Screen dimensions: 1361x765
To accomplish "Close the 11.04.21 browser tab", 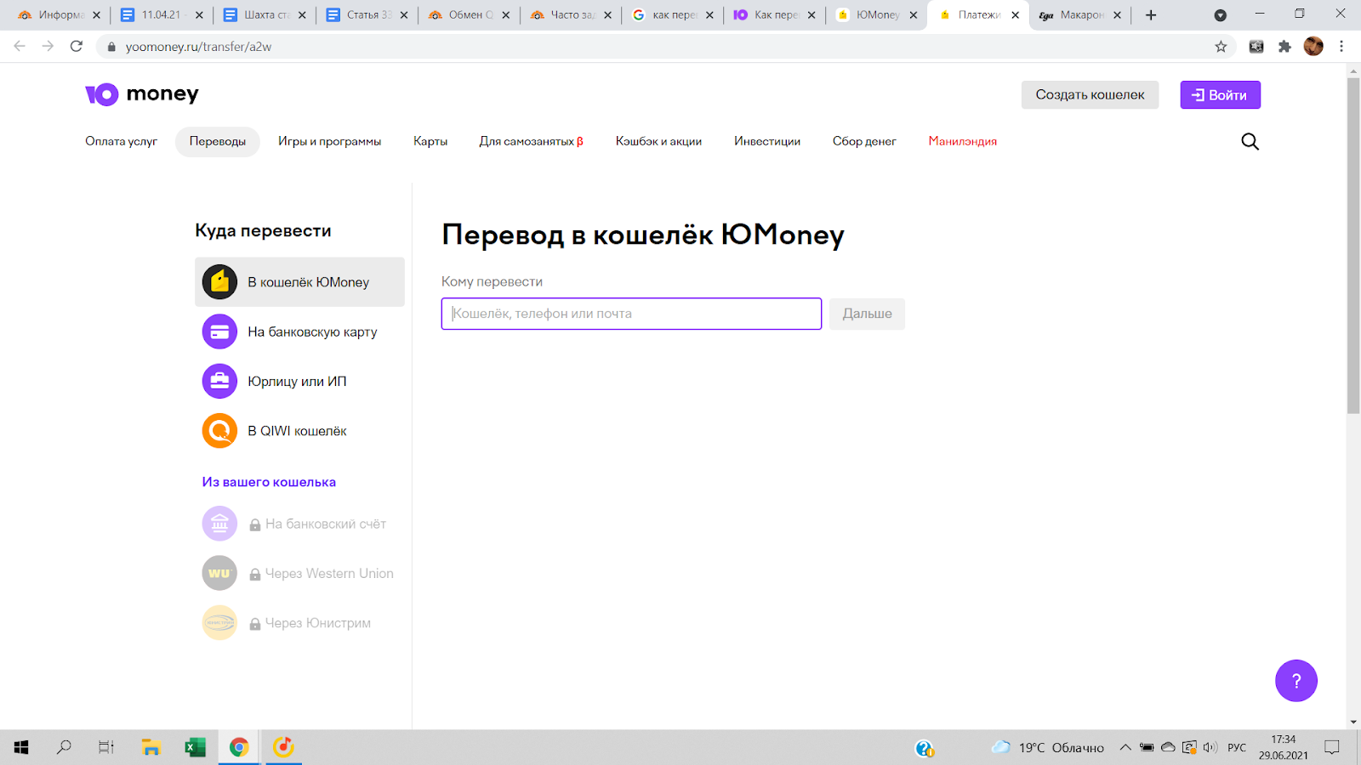I will (x=200, y=15).
